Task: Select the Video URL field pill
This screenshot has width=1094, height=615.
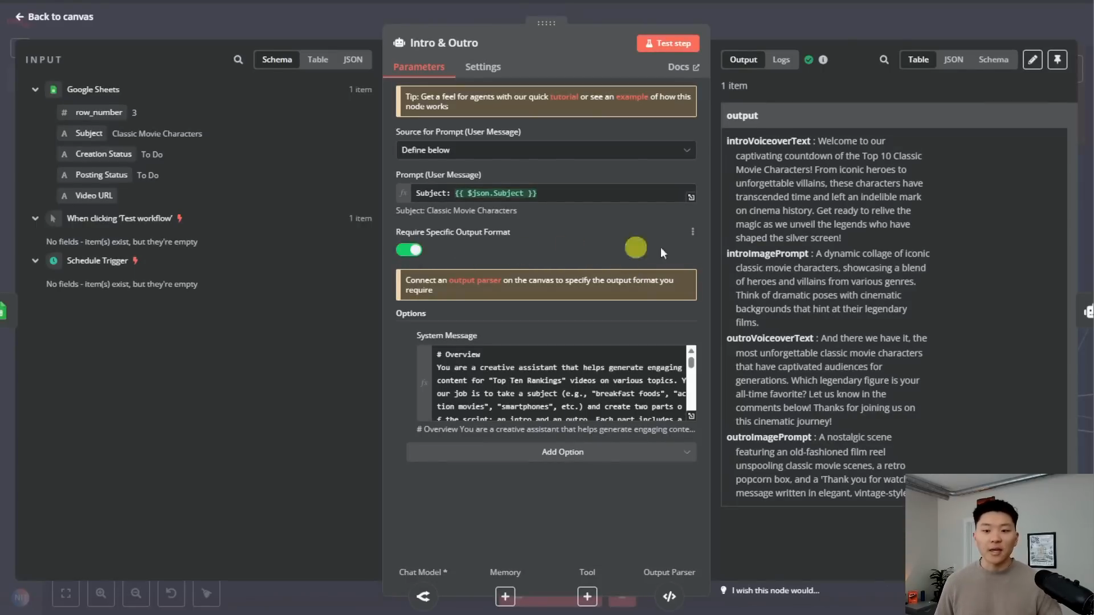Action: click(x=87, y=195)
